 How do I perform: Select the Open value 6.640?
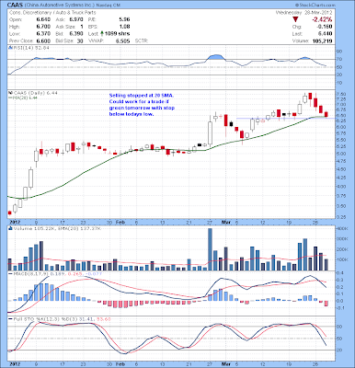43,19
